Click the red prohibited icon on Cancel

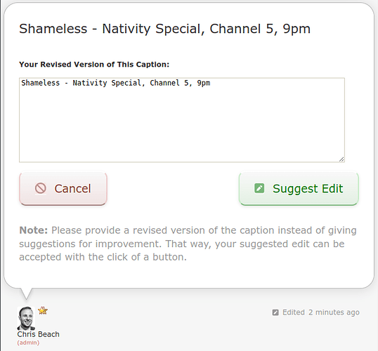41,188
